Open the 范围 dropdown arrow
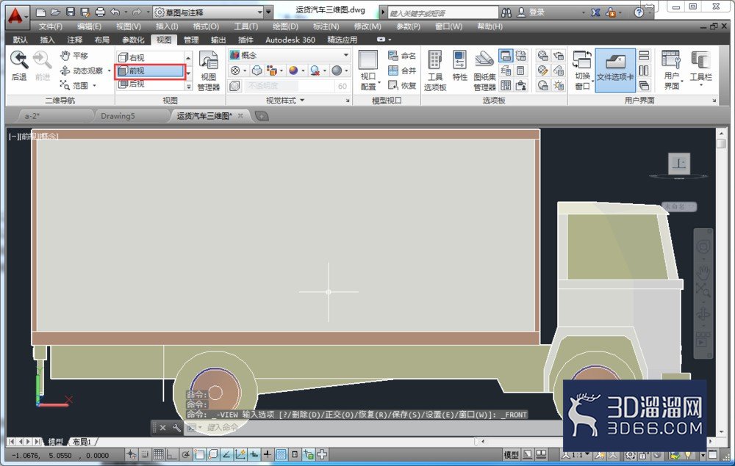The width and height of the screenshot is (735, 466). pos(94,86)
